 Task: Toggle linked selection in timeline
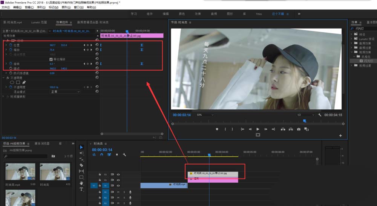coord(109,154)
